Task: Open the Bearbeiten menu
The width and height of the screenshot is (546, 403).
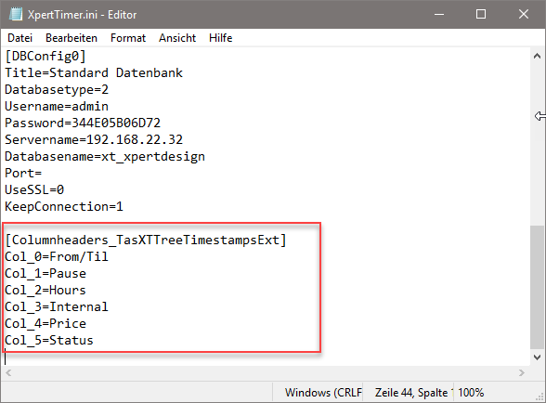Action: [x=71, y=38]
